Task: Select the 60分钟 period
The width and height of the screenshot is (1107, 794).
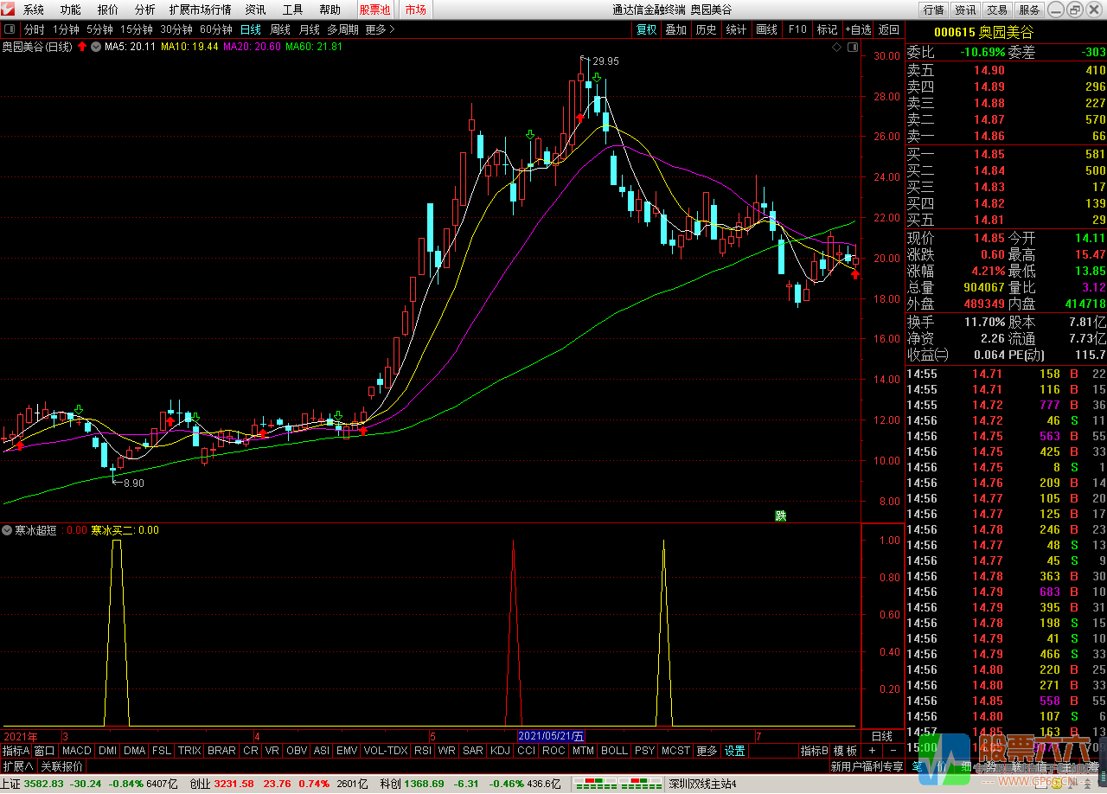Action: [216, 29]
